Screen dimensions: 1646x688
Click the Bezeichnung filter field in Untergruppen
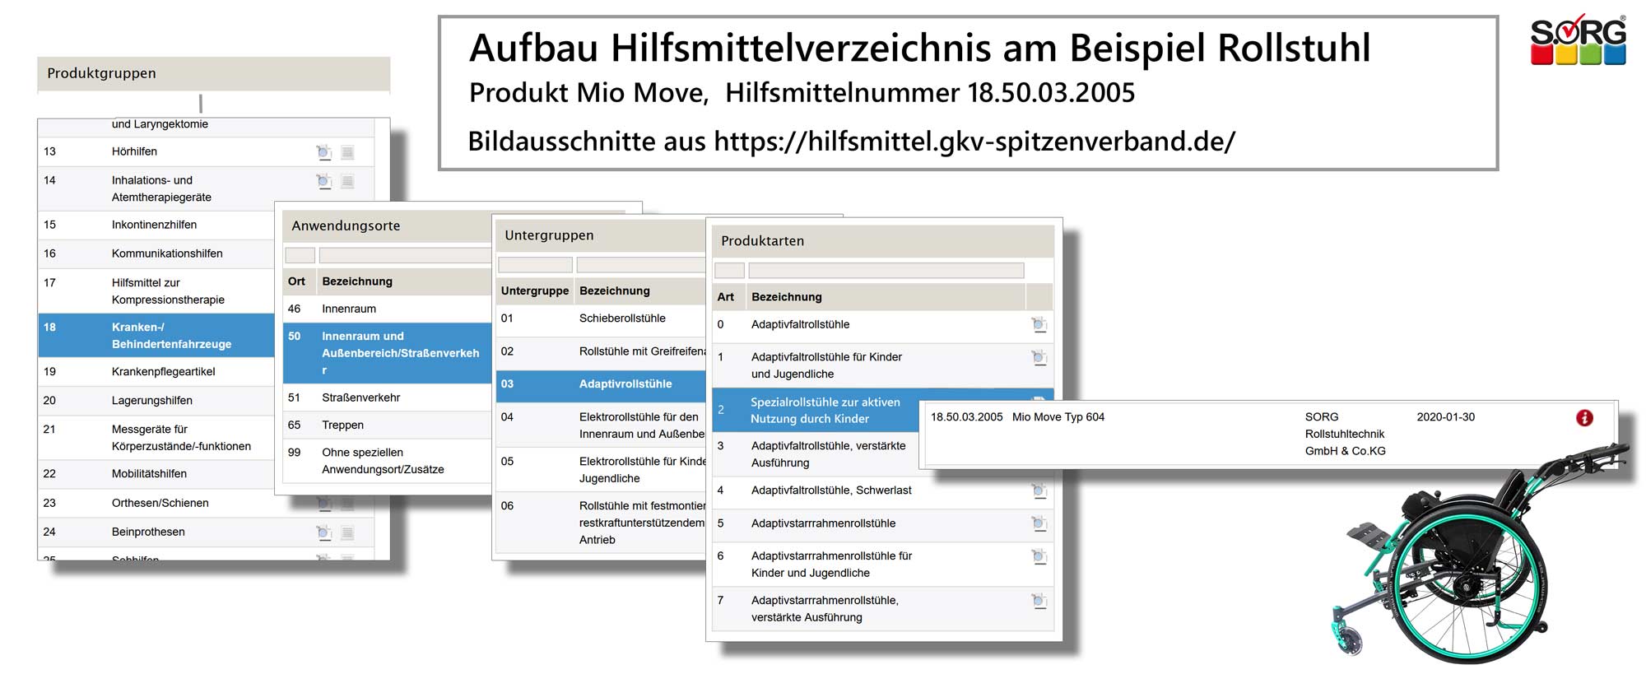tap(641, 265)
